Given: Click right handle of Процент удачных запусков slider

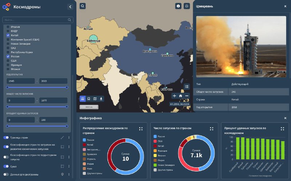Looking at the screenshot, I should point(67,126).
